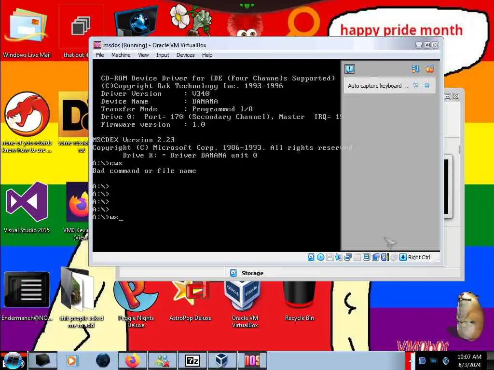Click the mouse integration status icon
This screenshot has height=370, width=494.
click(x=394, y=257)
